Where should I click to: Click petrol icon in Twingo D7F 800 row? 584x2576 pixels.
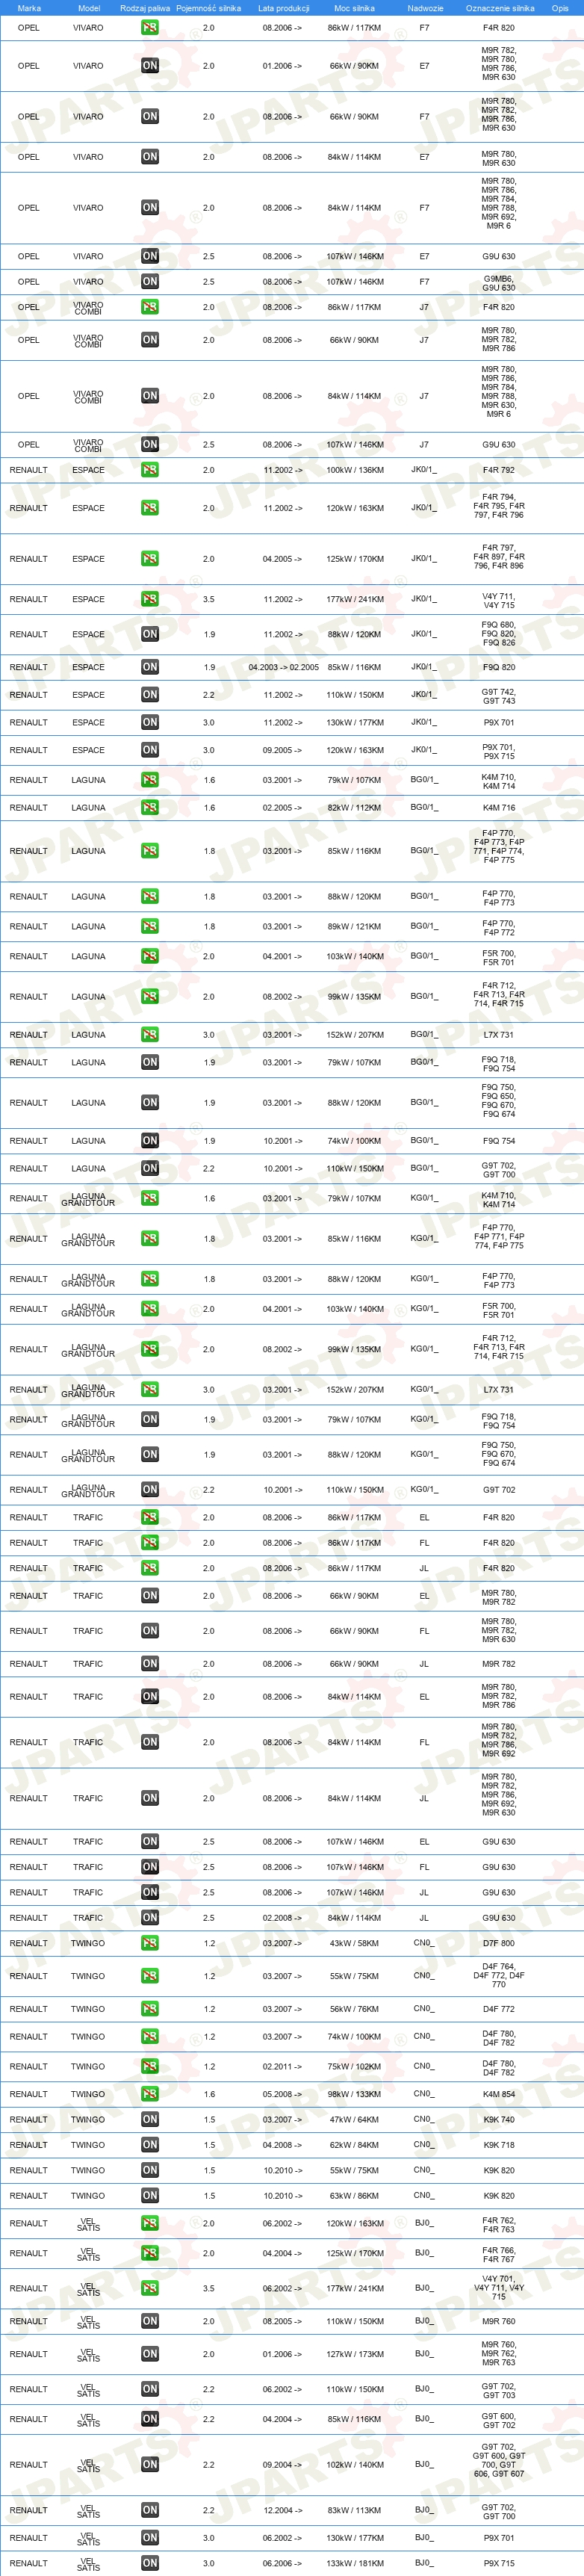pos(150,1943)
